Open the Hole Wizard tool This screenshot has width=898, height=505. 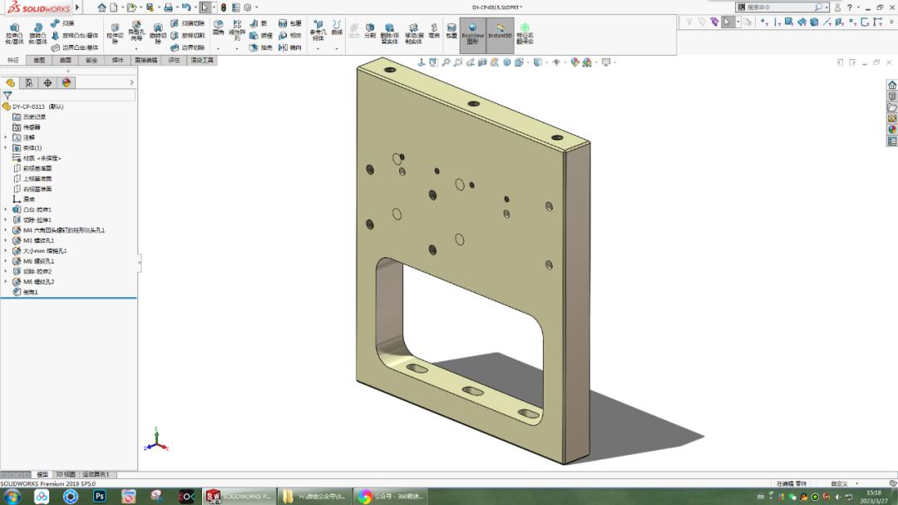(x=136, y=29)
